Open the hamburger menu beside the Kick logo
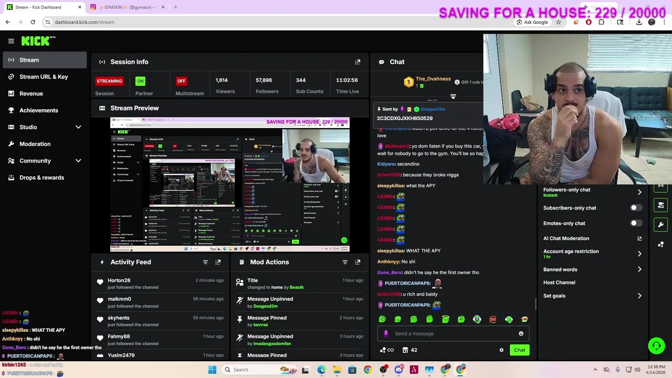The width and height of the screenshot is (672, 378). [11, 41]
